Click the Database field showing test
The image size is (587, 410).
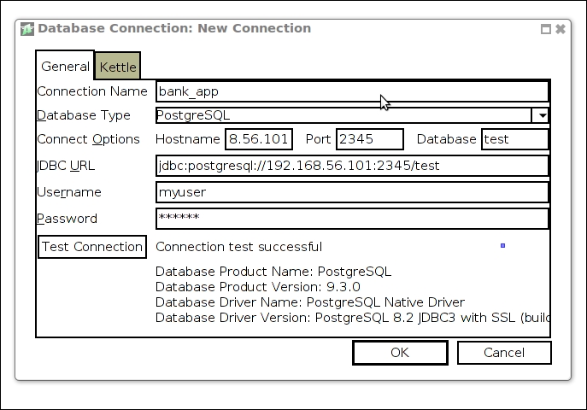tap(515, 139)
